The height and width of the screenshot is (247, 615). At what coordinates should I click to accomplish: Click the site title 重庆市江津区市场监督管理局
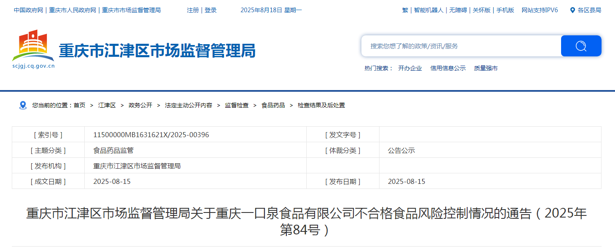pyautogui.click(x=157, y=51)
